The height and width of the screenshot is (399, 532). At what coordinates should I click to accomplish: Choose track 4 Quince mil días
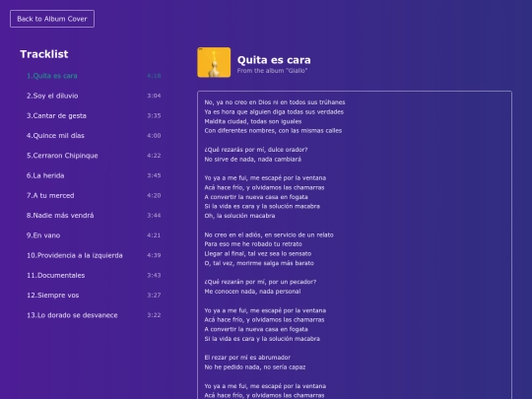94,136
